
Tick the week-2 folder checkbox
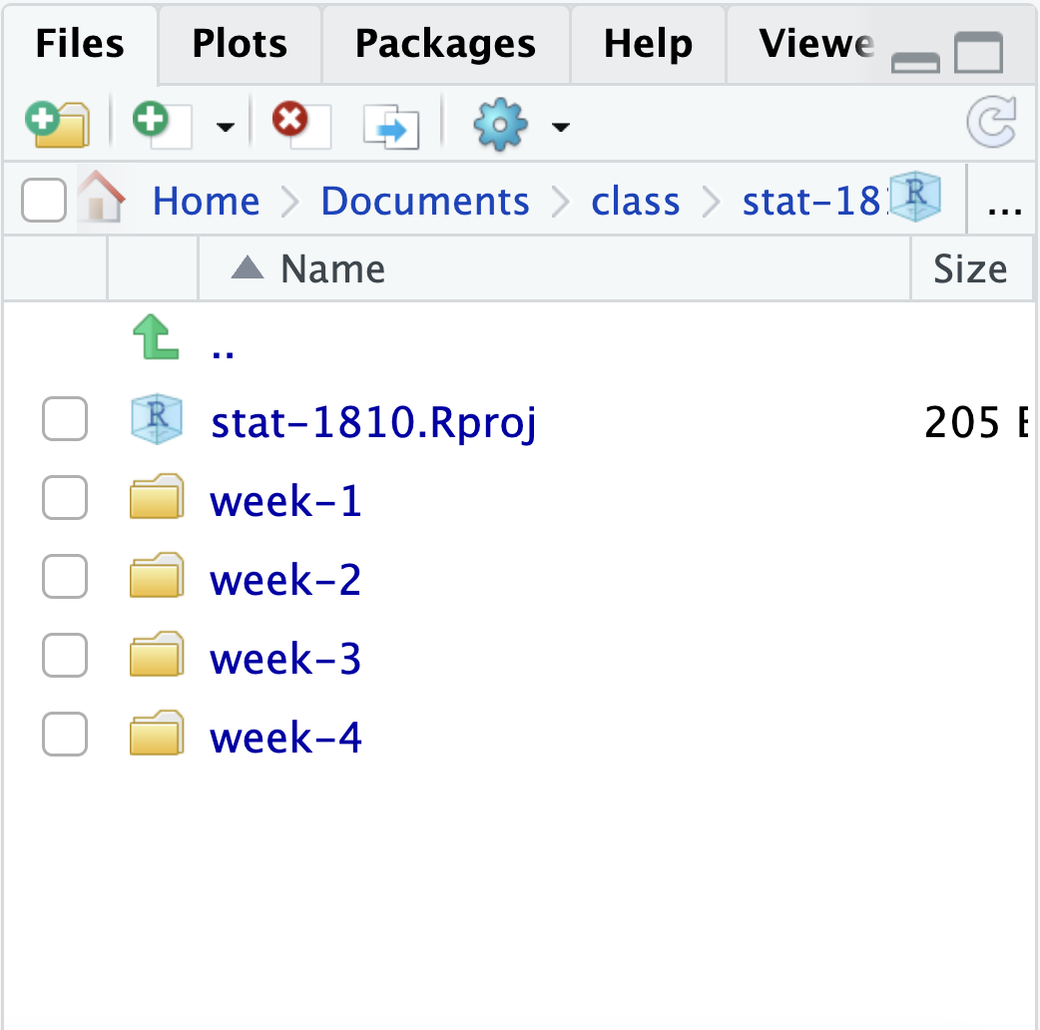[65, 576]
